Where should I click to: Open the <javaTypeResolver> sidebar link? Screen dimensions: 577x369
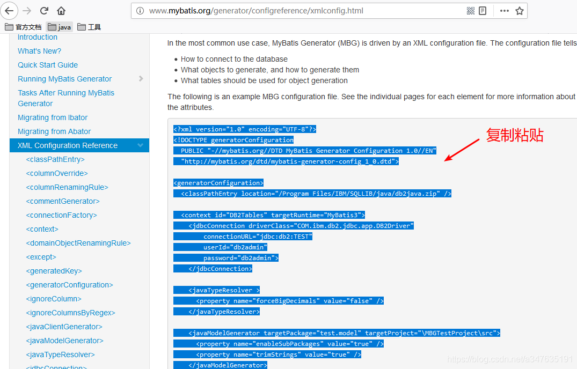60,355
